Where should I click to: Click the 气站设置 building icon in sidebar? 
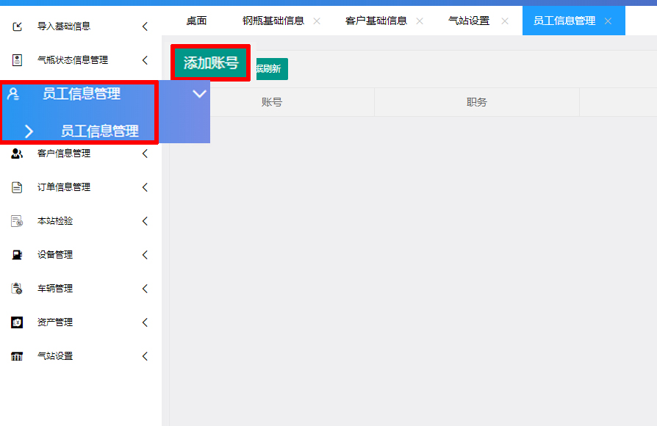pyautogui.click(x=17, y=356)
